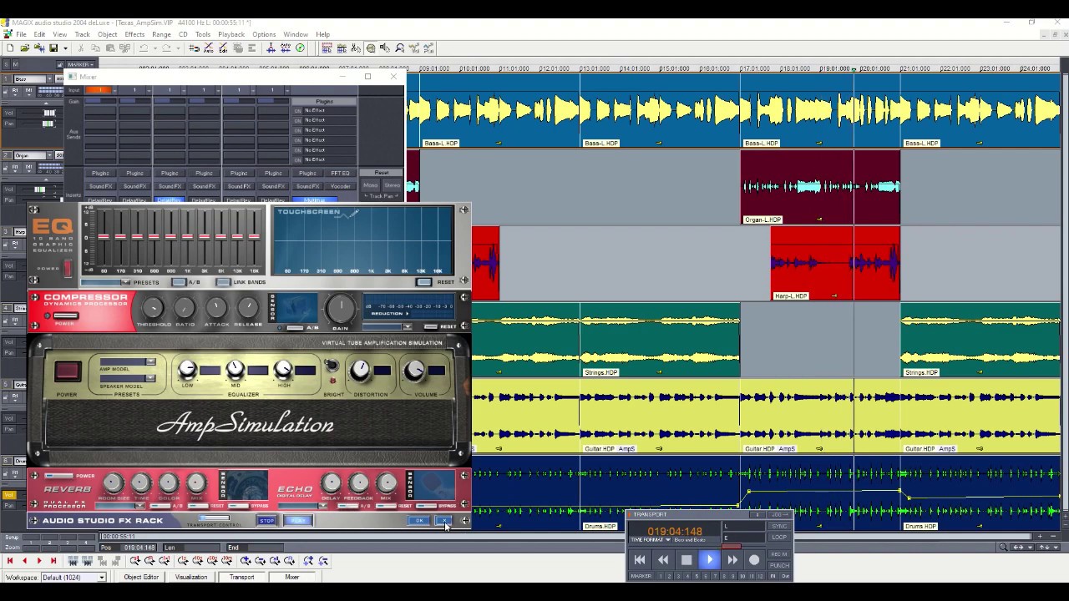The image size is (1069, 601).
Task: Rewind to start in Transport window
Action: click(x=640, y=559)
